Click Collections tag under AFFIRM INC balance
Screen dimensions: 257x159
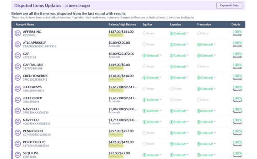tap(116, 35)
